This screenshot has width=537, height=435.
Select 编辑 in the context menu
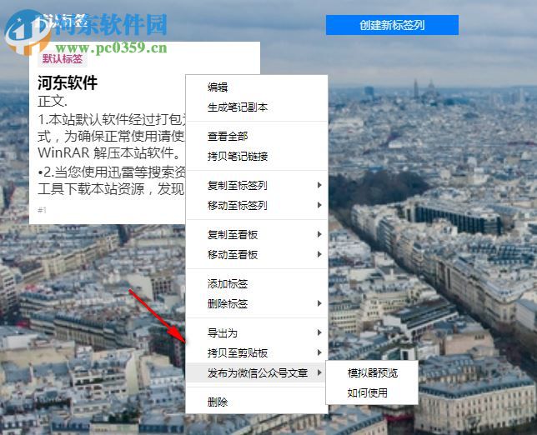257,87
